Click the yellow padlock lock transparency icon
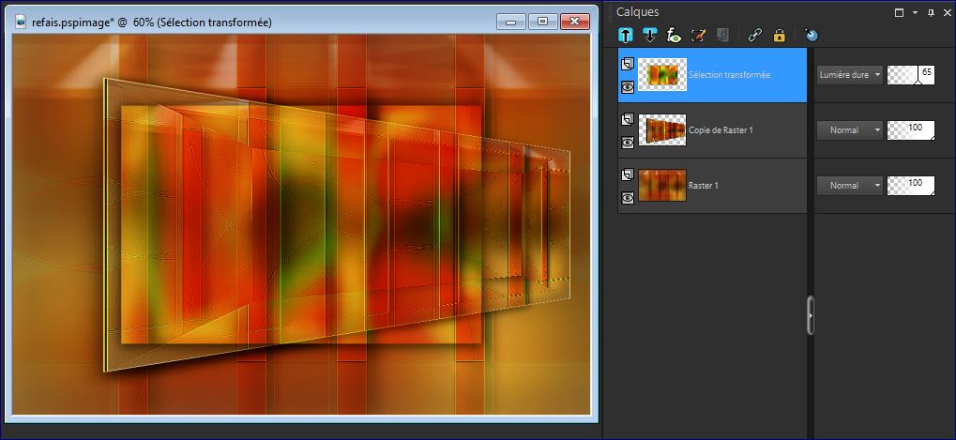956x440 pixels. (x=779, y=36)
